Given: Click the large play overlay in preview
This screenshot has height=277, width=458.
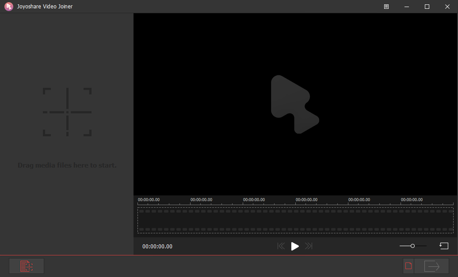Looking at the screenshot, I should 295,104.
